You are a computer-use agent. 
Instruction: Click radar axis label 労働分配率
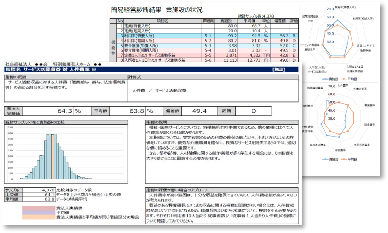click(x=360, y=89)
